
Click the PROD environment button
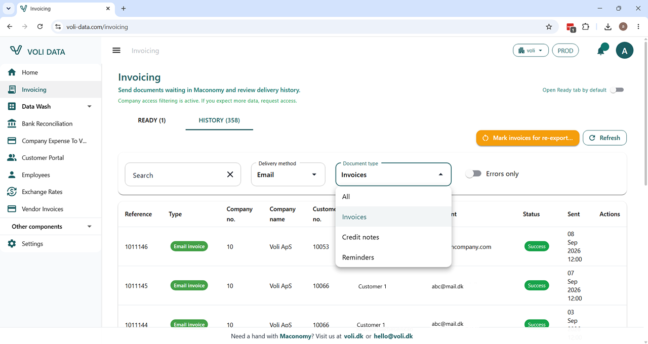[565, 51]
